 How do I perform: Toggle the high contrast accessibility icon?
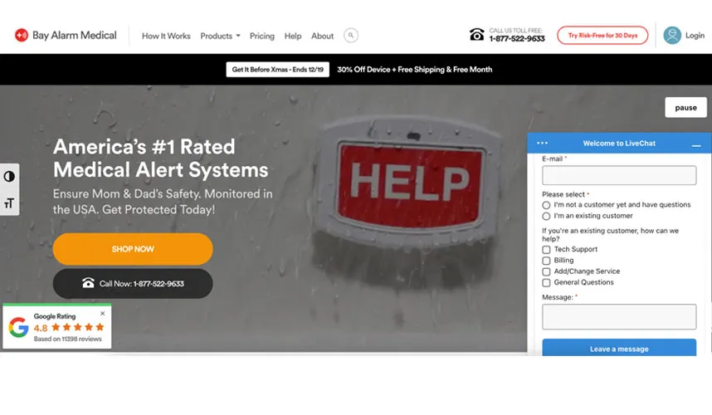[x=9, y=177]
